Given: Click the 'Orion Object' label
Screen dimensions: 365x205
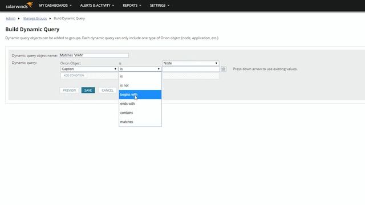Looking at the screenshot, I should point(71,63).
